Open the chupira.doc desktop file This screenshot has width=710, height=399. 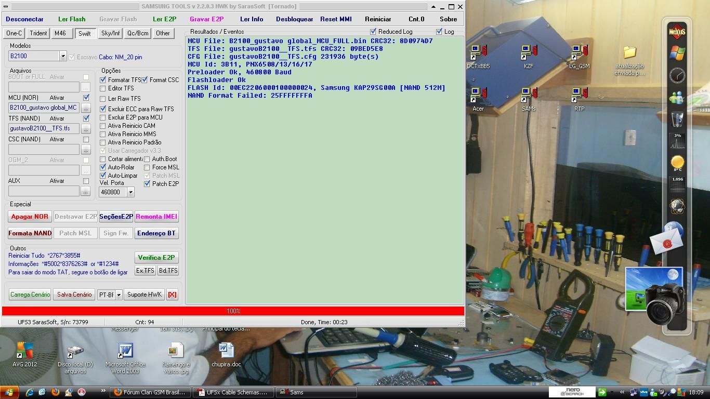pyautogui.click(x=226, y=354)
